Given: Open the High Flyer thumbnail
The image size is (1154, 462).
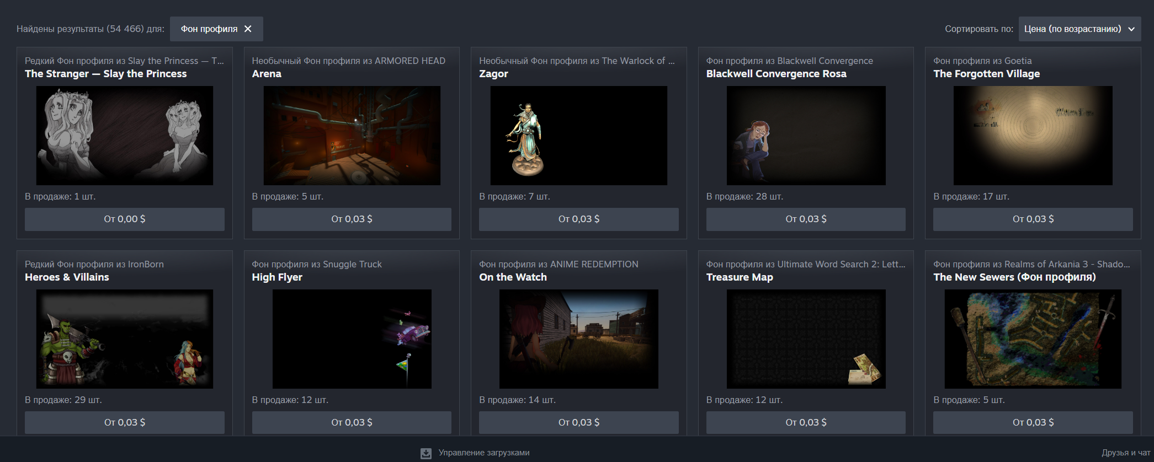Looking at the screenshot, I should (352, 339).
